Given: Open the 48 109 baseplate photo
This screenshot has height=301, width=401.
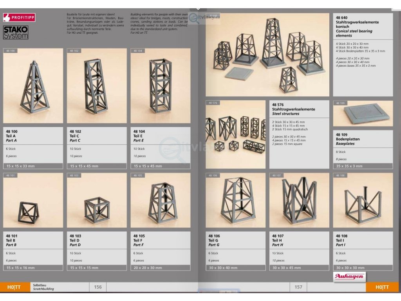Looking at the screenshot, I should [363, 113].
